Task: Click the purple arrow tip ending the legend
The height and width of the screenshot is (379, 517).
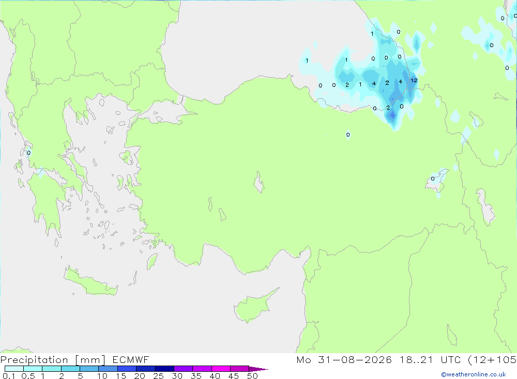Action: pyautogui.click(x=258, y=369)
